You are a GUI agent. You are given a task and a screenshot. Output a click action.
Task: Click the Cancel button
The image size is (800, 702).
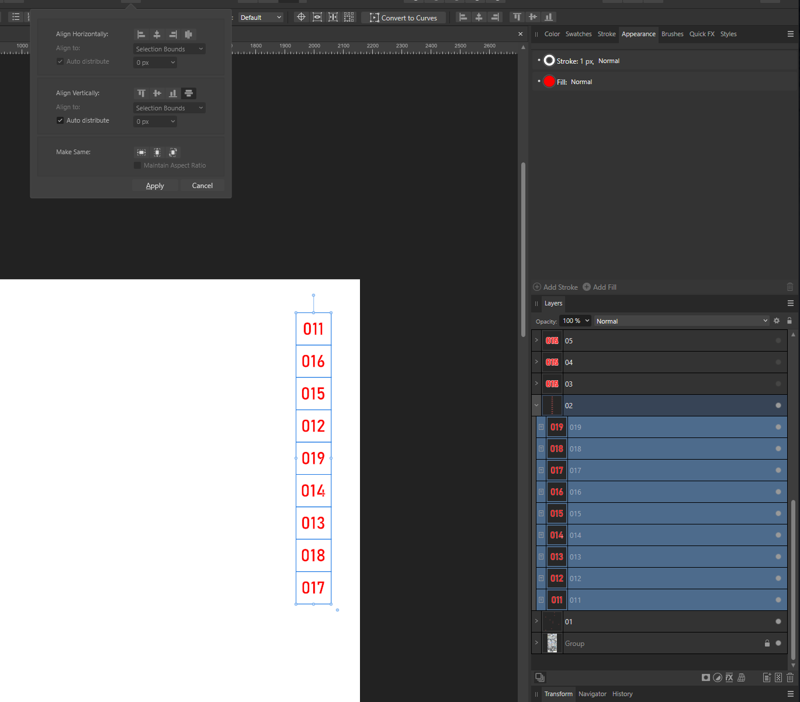click(202, 186)
